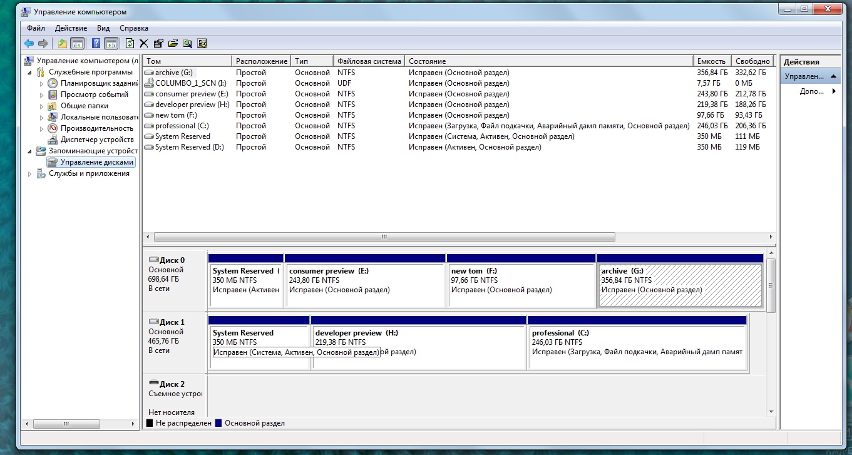Open the Допо... actions submenu
Viewport: 852px width, 455px height.
[811, 91]
